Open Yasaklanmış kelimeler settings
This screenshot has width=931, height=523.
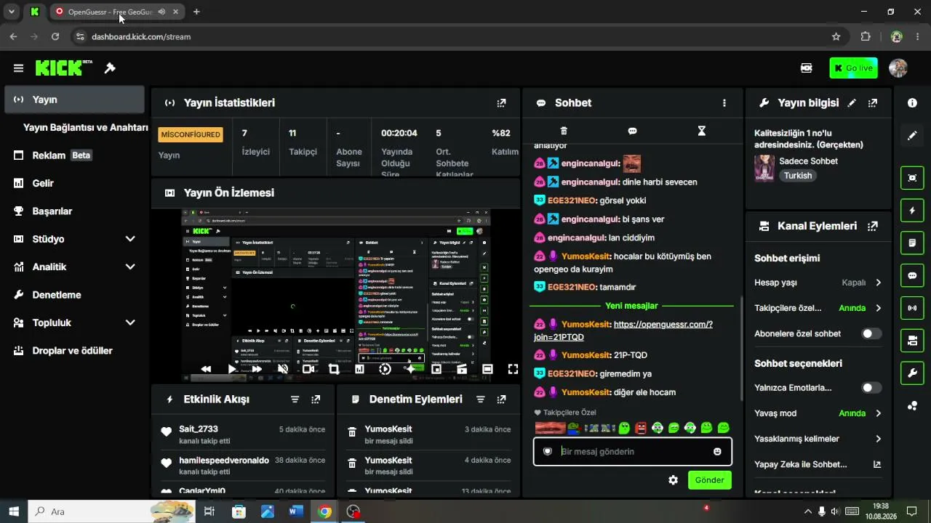pyautogui.click(x=818, y=439)
